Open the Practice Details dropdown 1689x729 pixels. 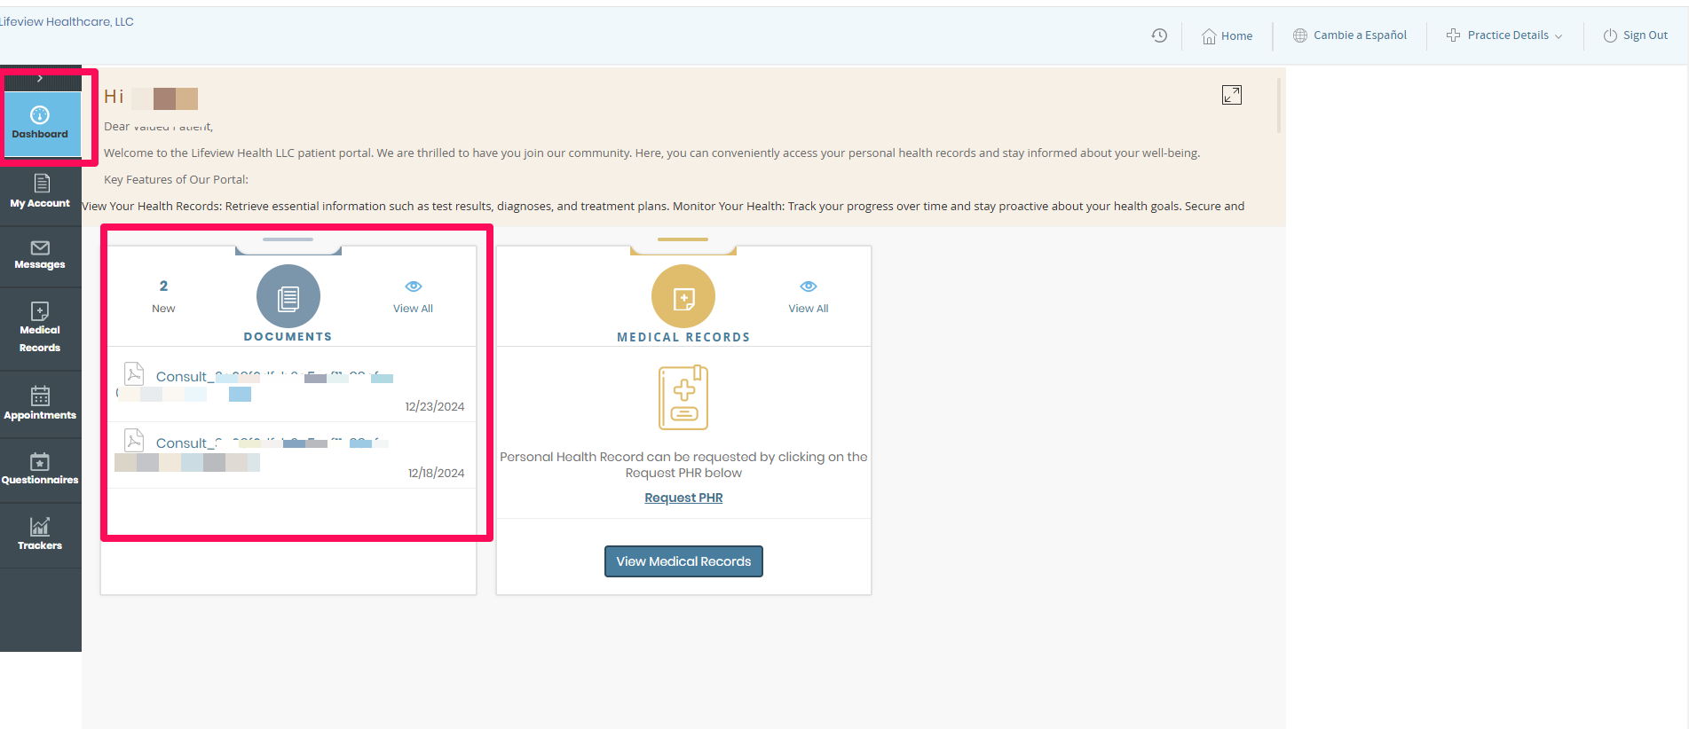tap(1504, 35)
